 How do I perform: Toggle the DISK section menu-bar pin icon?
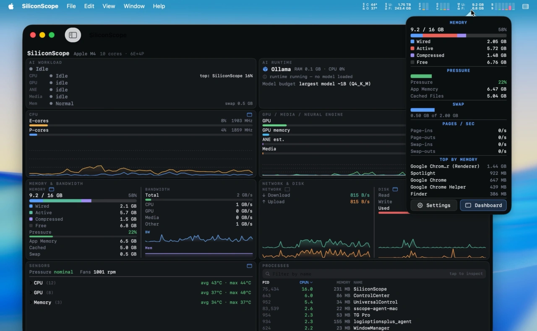(x=395, y=189)
